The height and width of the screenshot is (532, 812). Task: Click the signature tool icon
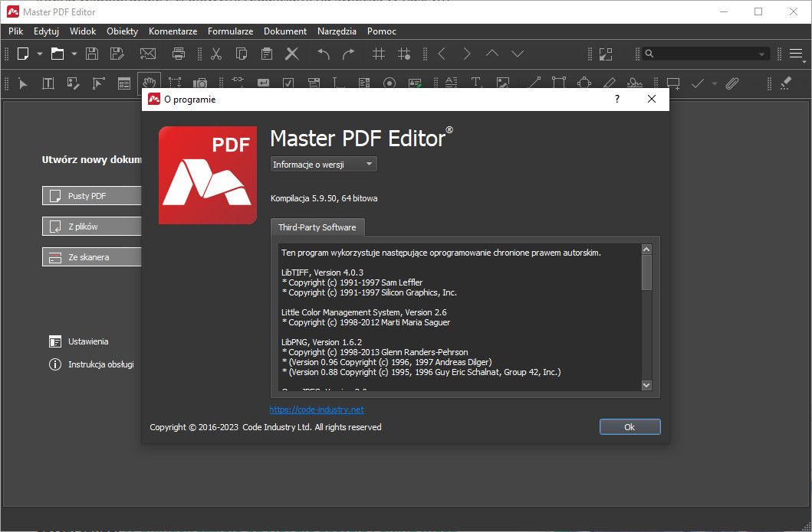tap(635, 83)
